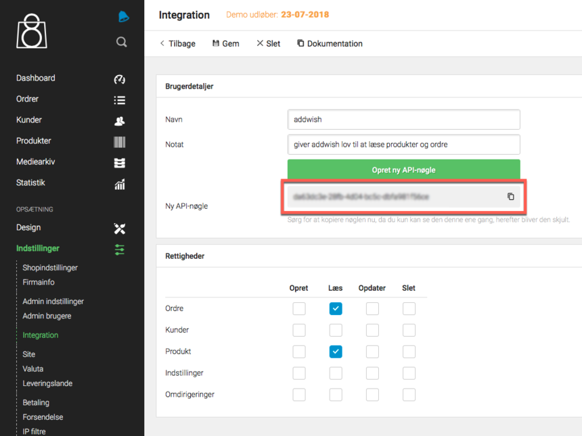This screenshot has height=436, width=582.
Task: Open Admin brugere settings page
Action: click(47, 316)
